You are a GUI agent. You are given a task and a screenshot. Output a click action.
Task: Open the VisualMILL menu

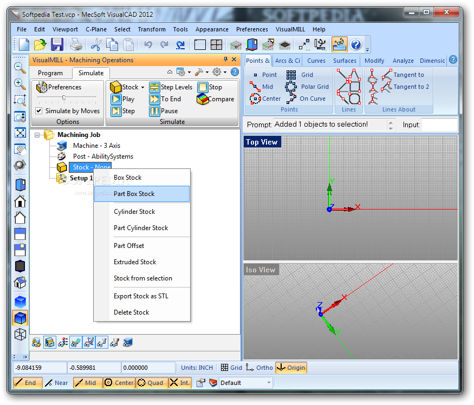click(x=290, y=29)
